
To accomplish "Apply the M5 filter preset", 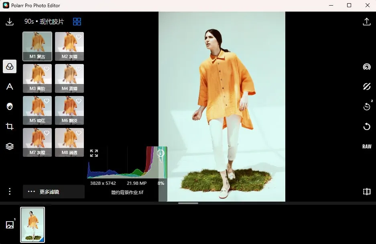I will (37, 110).
